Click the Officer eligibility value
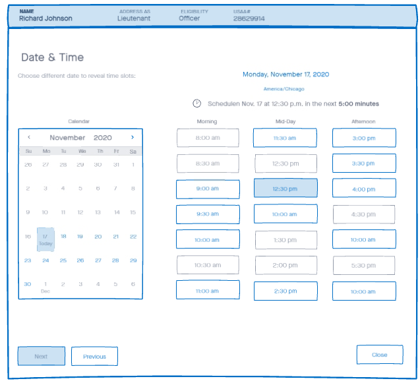Viewport: 420px width, 385px height. [x=189, y=18]
